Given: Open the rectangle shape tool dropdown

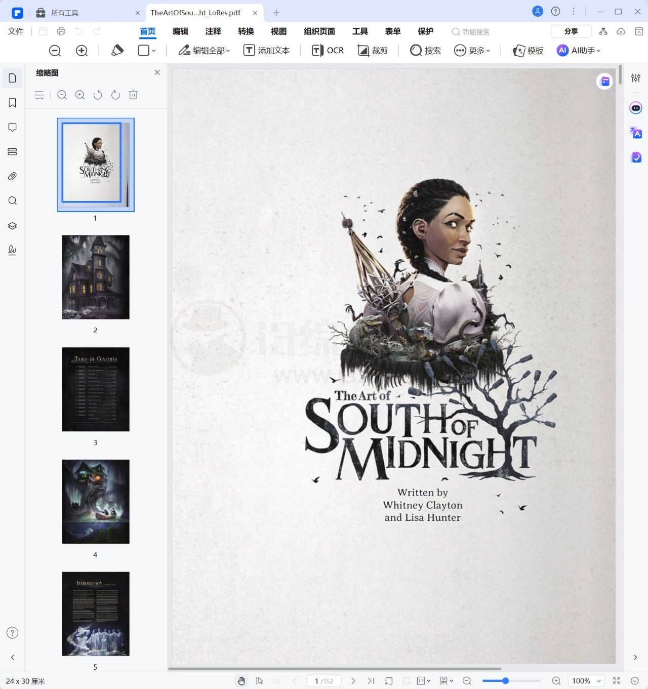Looking at the screenshot, I should 147,50.
